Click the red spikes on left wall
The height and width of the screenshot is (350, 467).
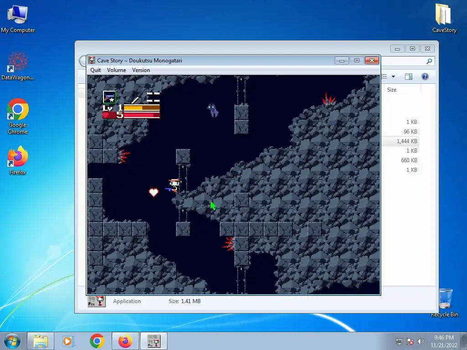pos(123,156)
